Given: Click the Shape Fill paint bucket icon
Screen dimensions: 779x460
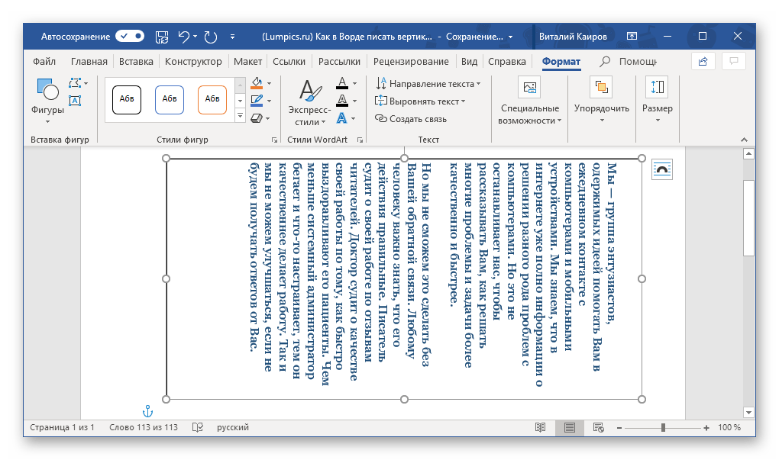Looking at the screenshot, I should pyautogui.click(x=257, y=83).
